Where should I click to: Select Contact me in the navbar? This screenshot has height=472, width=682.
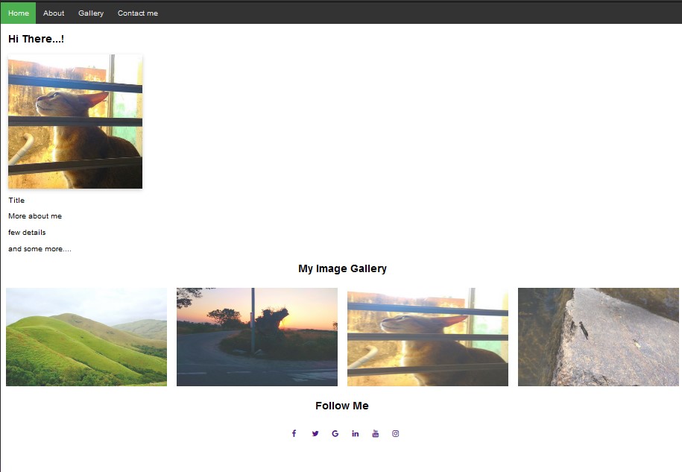tap(137, 13)
